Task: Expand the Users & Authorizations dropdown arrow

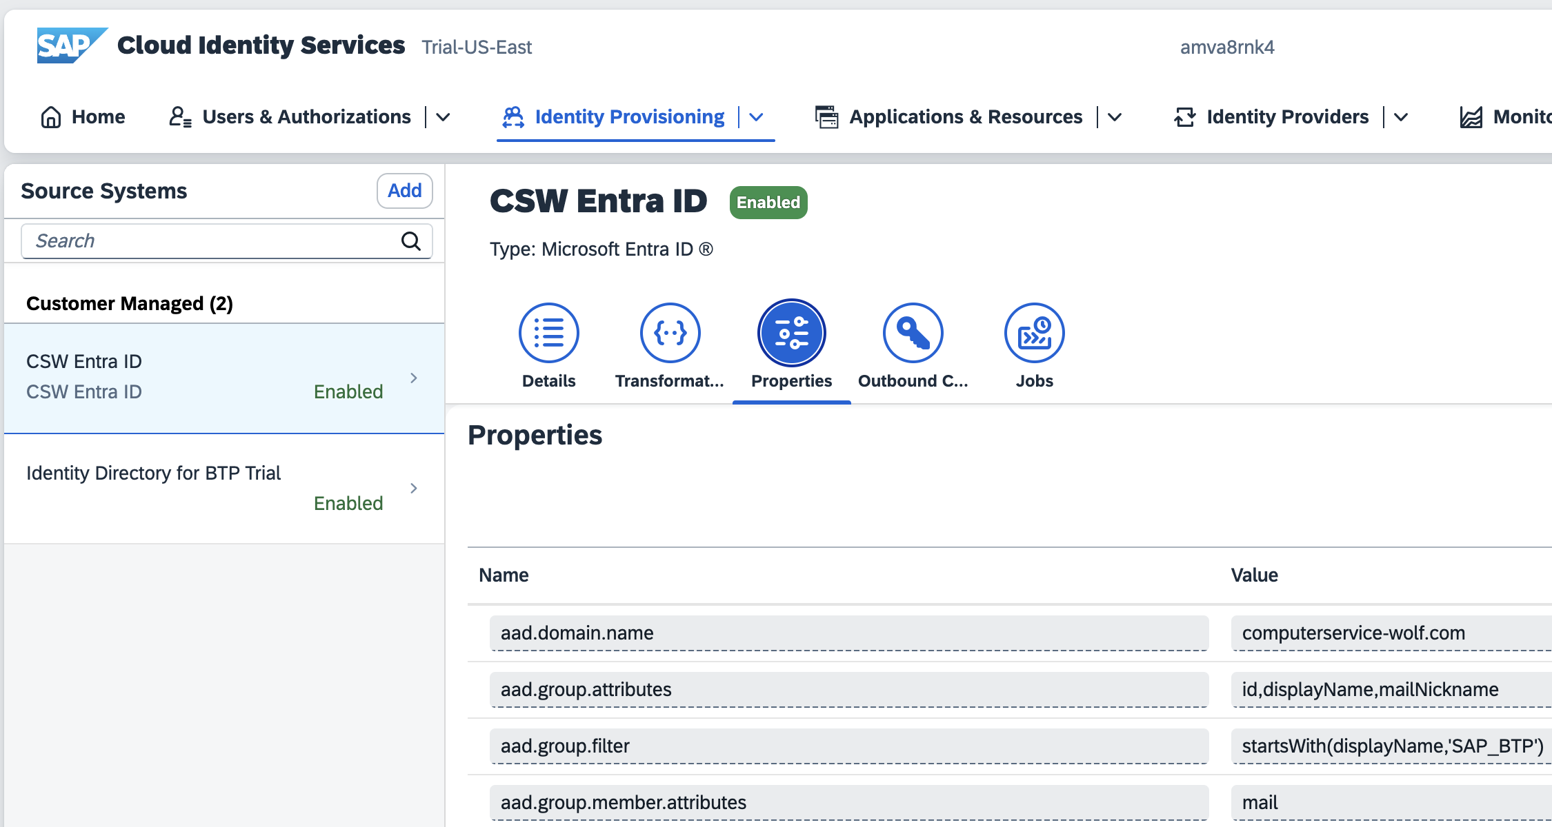Action: click(x=444, y=117)
